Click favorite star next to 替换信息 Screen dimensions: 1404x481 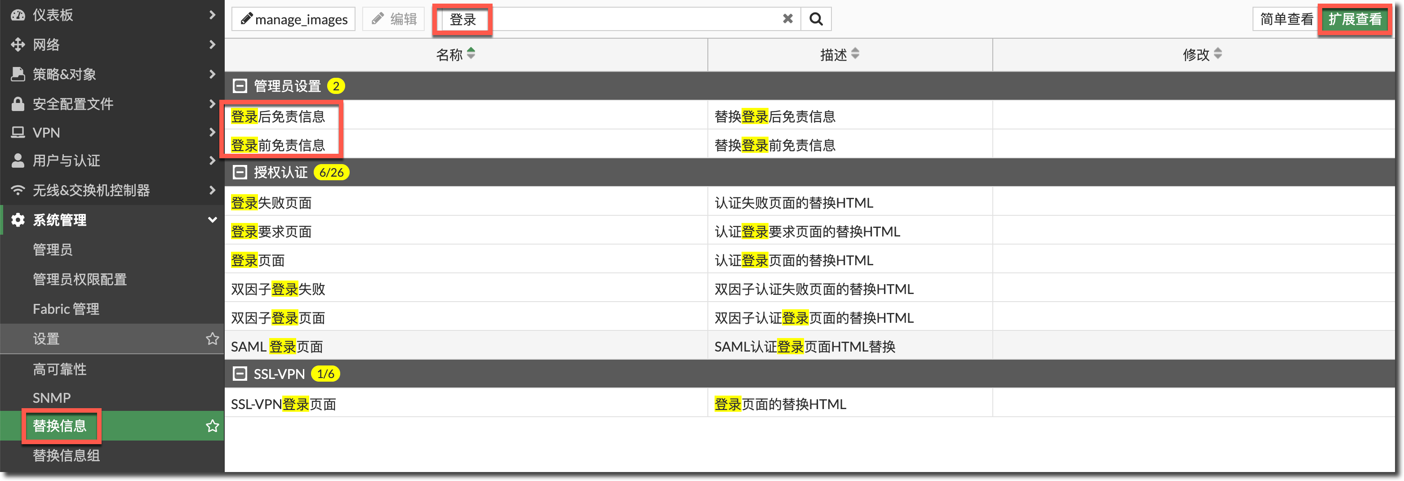click(212, 426)
